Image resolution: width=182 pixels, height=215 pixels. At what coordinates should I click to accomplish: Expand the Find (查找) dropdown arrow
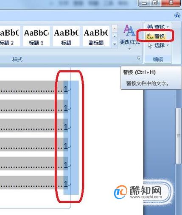click(168, 27)
